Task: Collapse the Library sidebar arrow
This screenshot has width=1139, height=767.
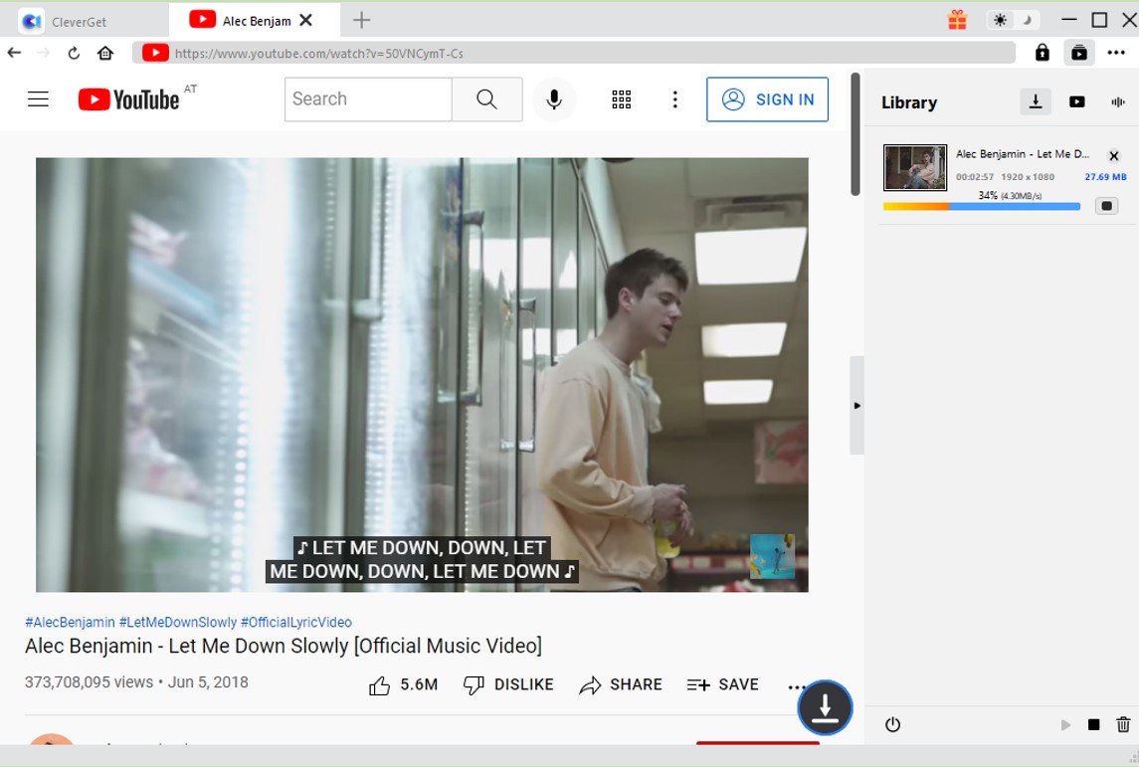Action: (x=856, y=406)
